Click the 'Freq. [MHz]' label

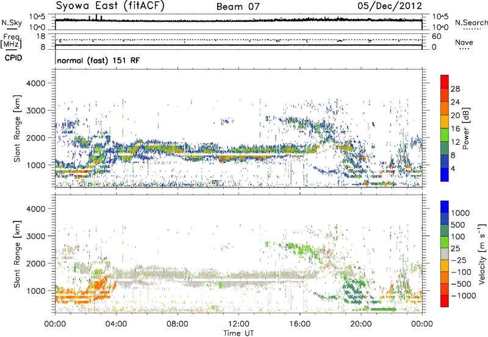point(11,41)
